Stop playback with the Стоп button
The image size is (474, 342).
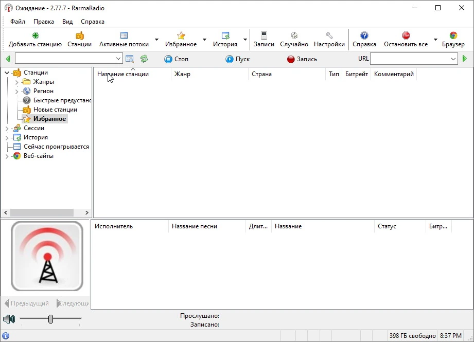(x=176, y=59)
